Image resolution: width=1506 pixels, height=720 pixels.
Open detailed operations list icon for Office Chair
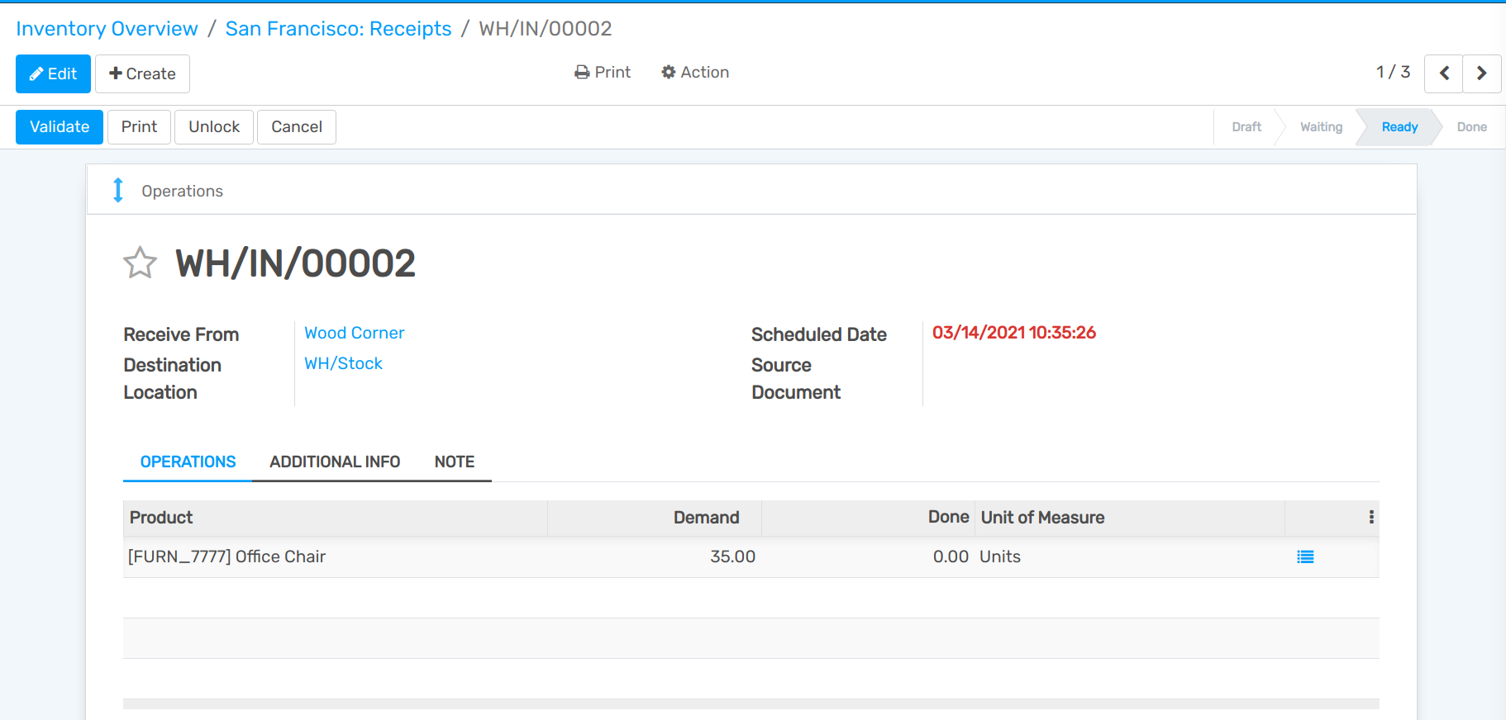click(1305, 557)
